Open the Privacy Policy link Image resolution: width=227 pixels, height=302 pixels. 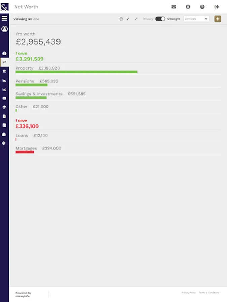(x=188, y=292)
